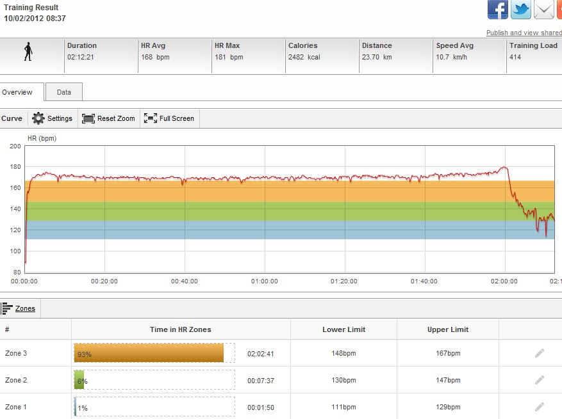
Task: Click Training Load value 414
Action: [515, 57]
